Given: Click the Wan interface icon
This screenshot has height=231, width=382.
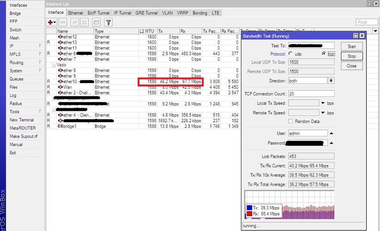Looking at the screenshot, I should point(60,87).
